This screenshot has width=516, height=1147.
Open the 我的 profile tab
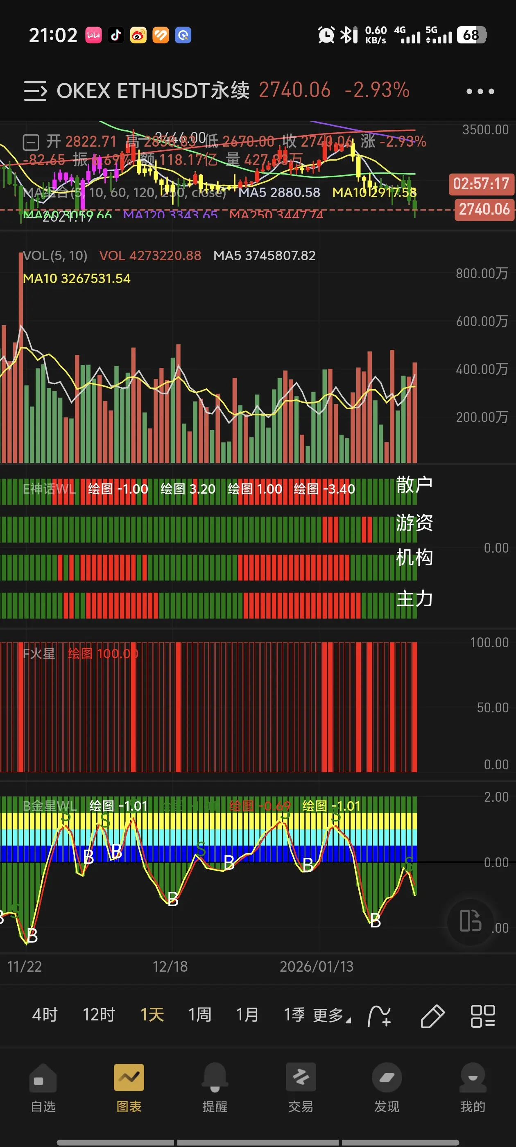tap(473, 1088)
